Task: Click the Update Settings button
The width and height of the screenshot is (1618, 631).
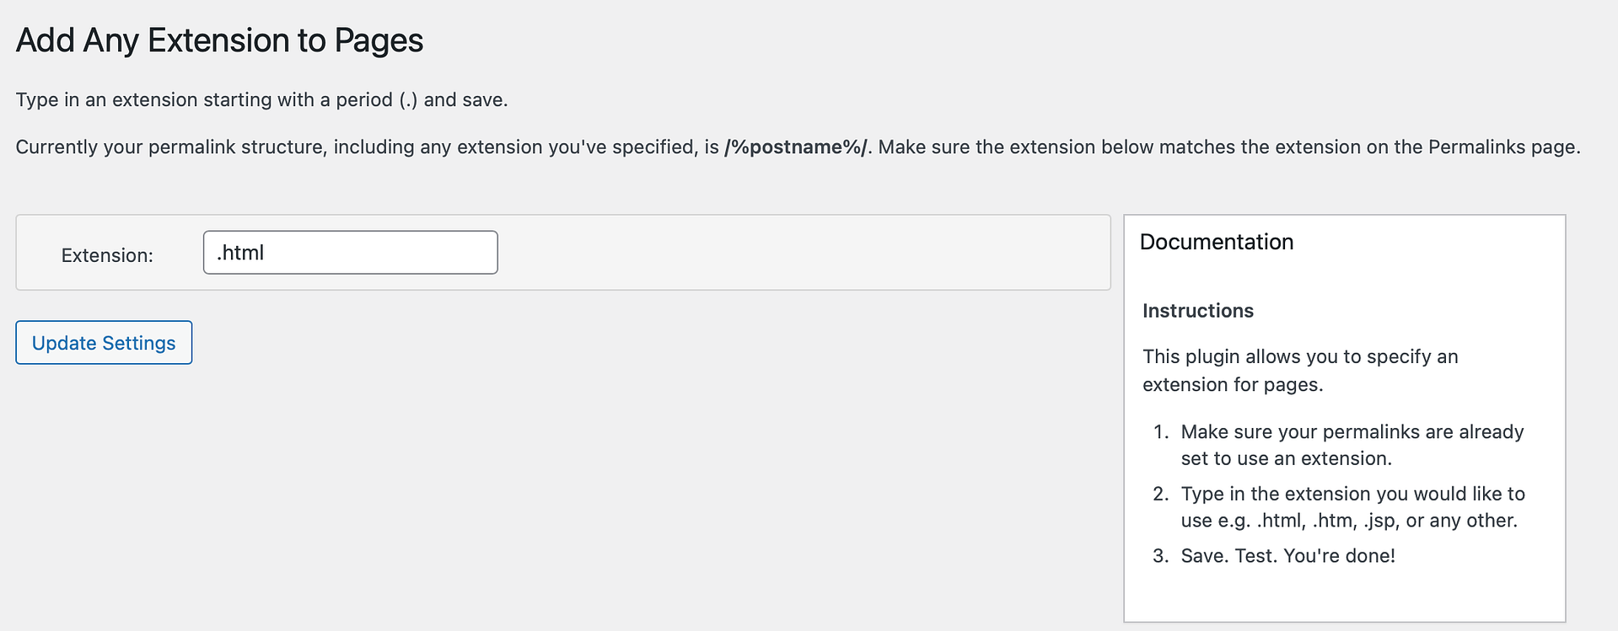Action: click(104, 342)
